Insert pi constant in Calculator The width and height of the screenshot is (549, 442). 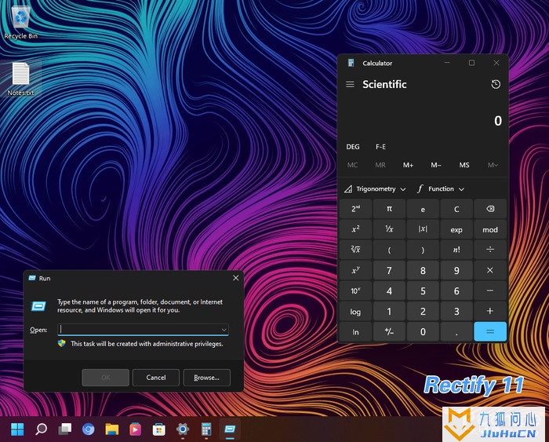click(389, 209)
